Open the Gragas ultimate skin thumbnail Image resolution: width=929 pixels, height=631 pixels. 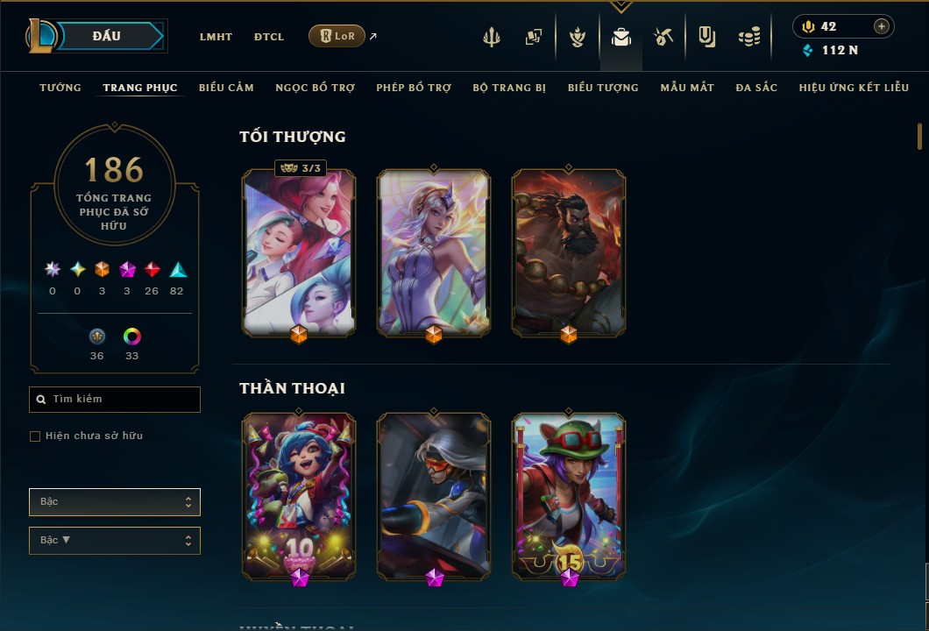click(569, 253)
